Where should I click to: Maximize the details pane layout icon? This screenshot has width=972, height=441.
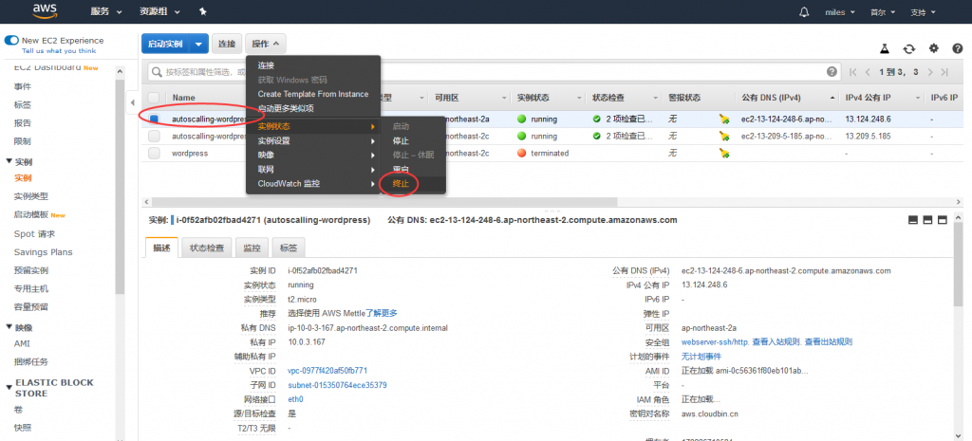coord(943,220)
